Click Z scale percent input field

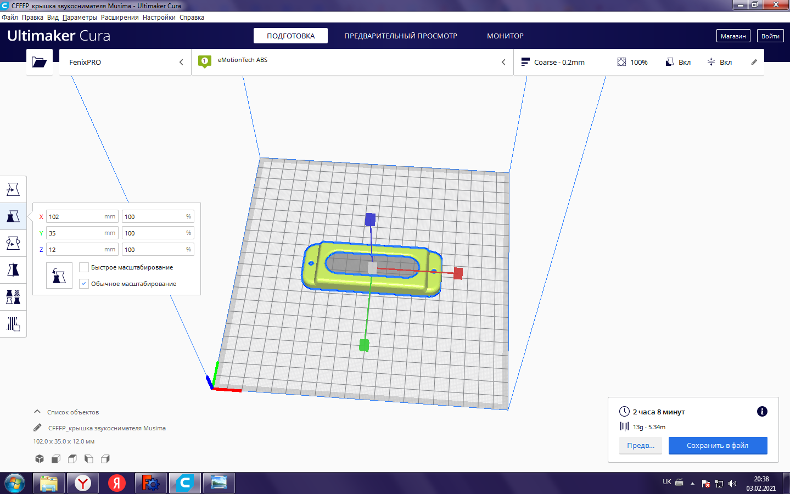coord(158,250)
